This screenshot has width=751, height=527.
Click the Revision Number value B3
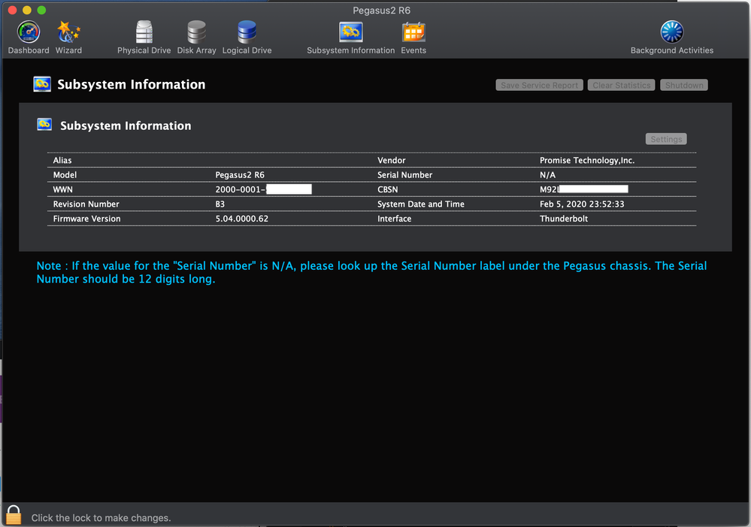[220, 204]
